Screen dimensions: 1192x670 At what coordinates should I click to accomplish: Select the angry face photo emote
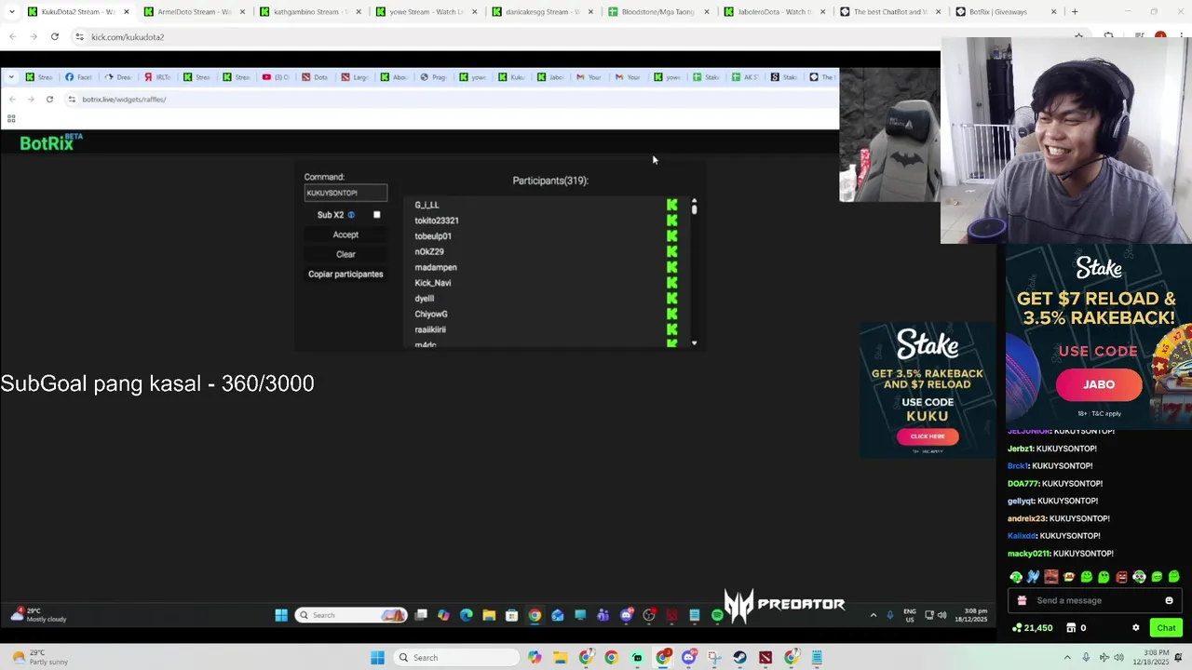(1051, 577)
